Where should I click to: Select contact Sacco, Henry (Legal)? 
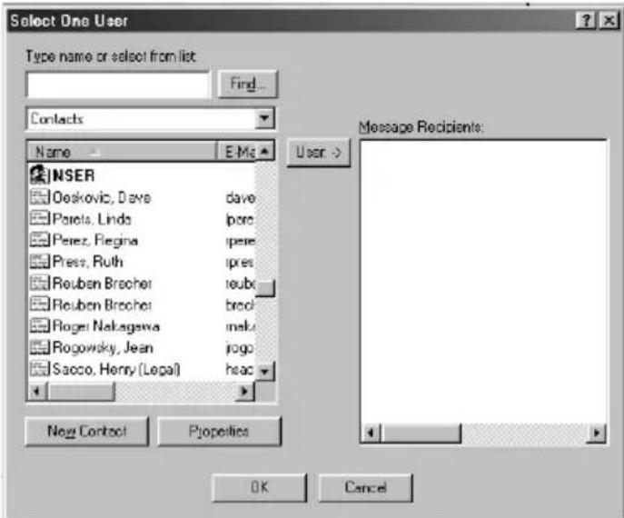[x=116, y=369]
